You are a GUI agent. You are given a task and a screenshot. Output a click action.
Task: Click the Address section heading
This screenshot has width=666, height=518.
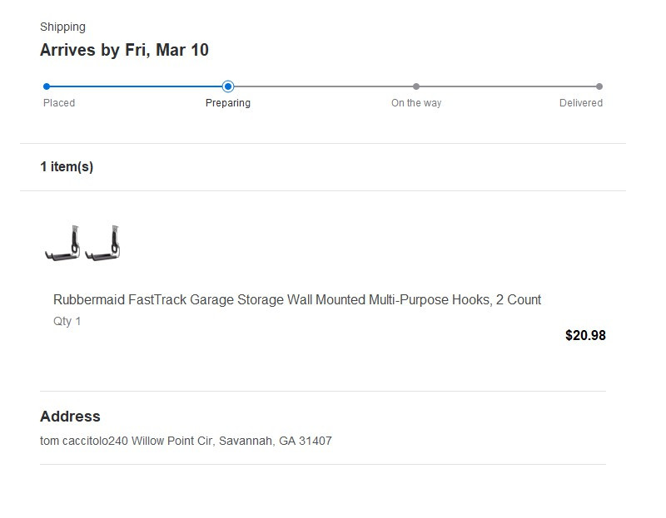tap(70, 417)
